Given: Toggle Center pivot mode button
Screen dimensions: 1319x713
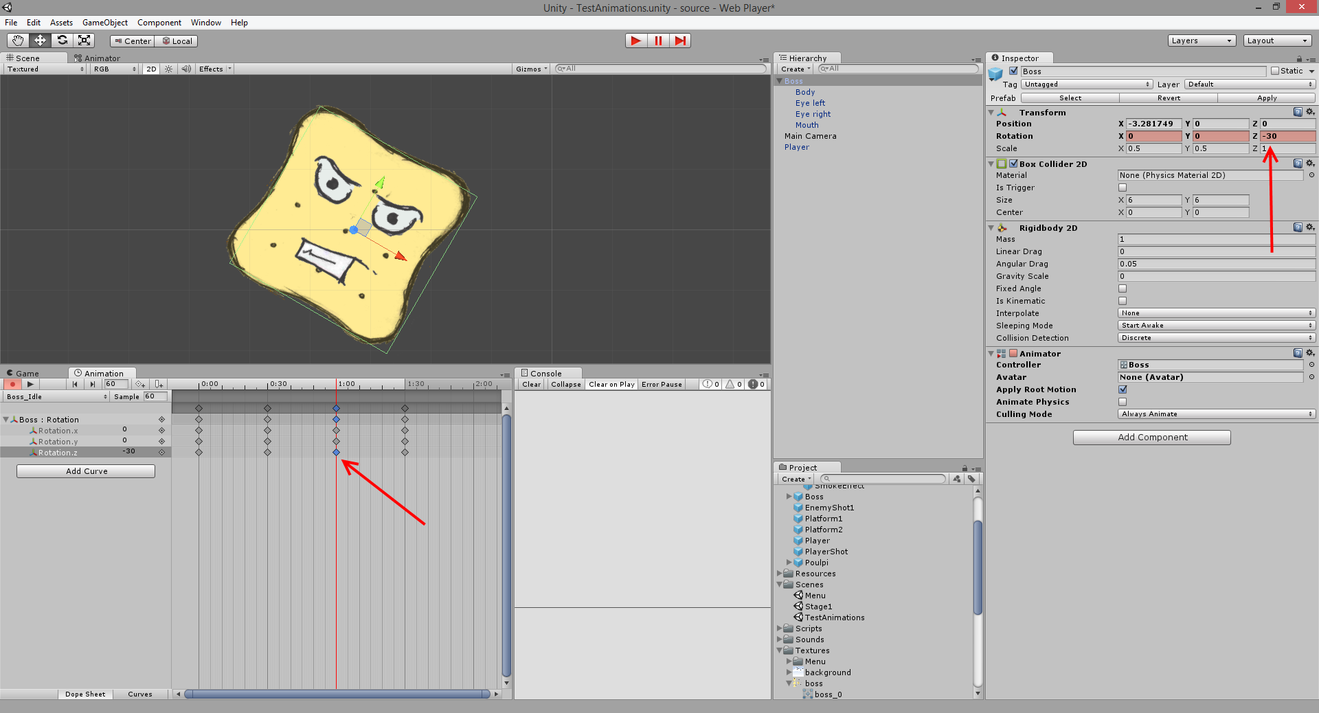Looking at the screenshot, I should (133, 41).
